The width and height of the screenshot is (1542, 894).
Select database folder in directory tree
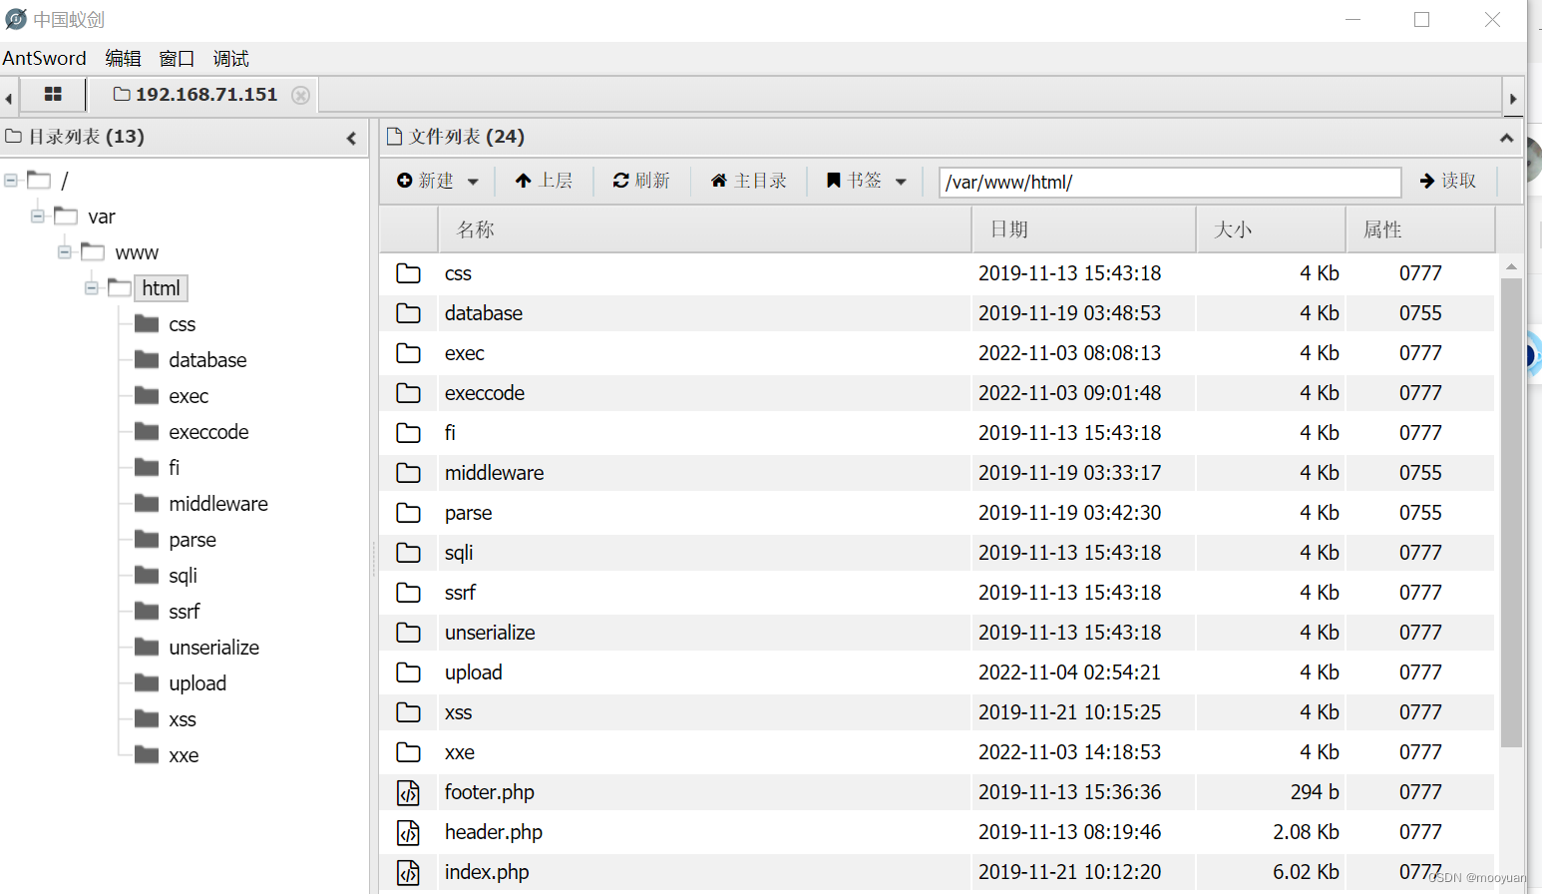pyautogui.click(x=207, y=360)
